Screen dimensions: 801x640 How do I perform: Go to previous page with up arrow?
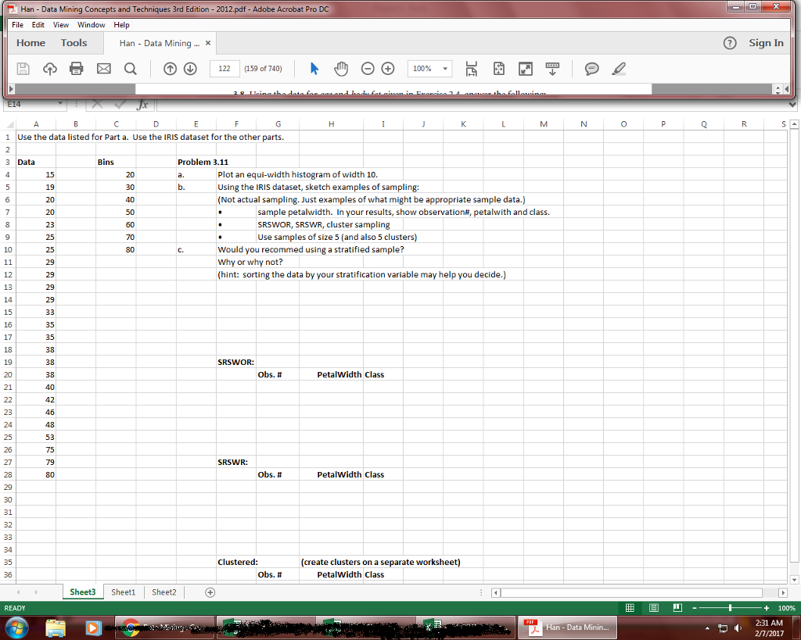[x=170, y=69]
